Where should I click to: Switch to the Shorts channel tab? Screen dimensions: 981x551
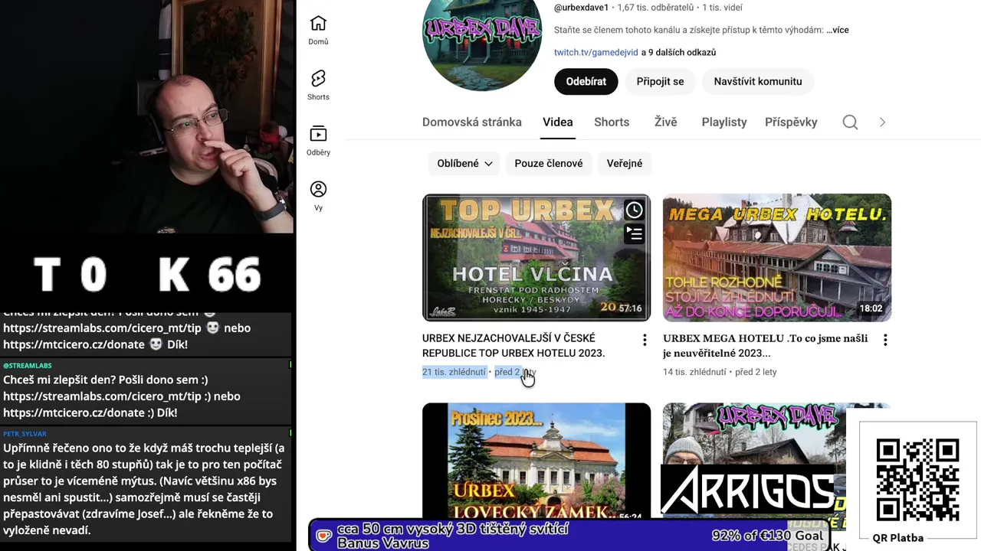[x=612, y=122]
